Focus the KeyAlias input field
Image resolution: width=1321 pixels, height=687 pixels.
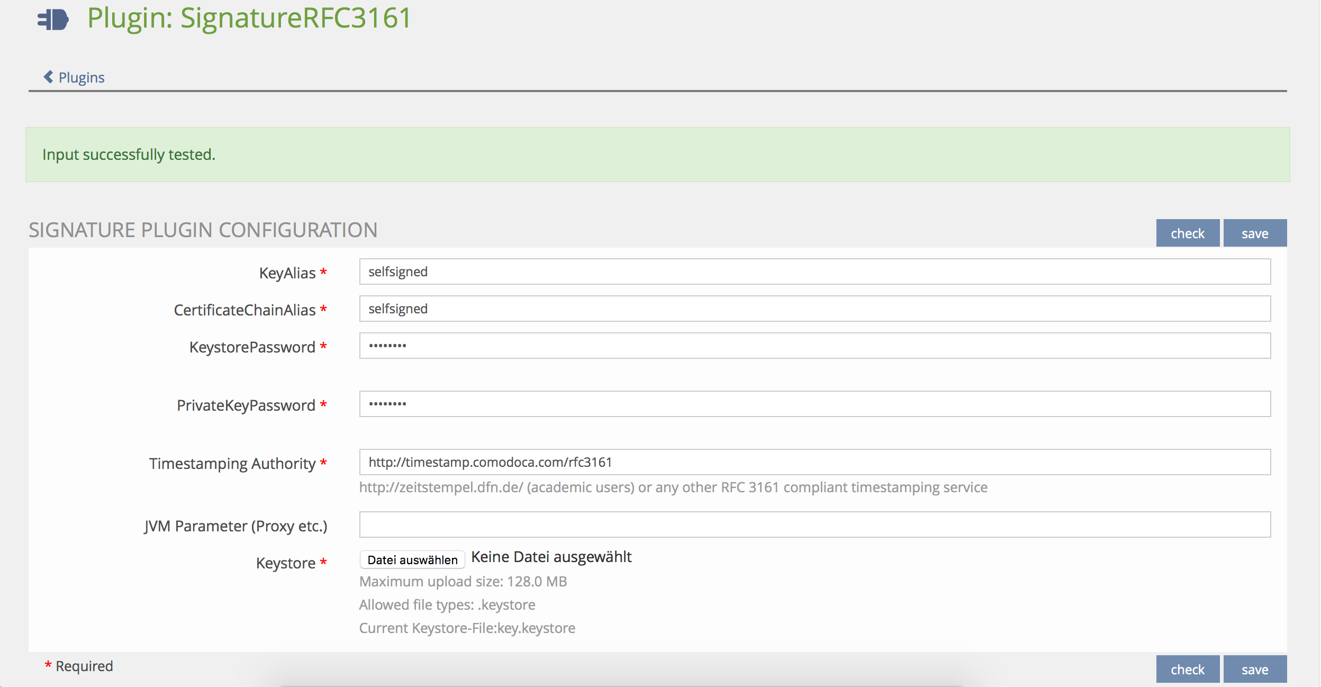click(815, 272)
